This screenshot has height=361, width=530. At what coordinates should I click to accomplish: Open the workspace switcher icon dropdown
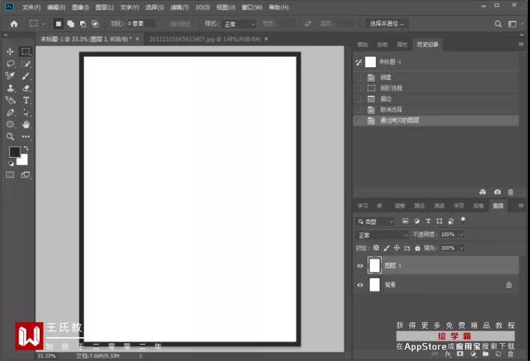tap(515, 24)
